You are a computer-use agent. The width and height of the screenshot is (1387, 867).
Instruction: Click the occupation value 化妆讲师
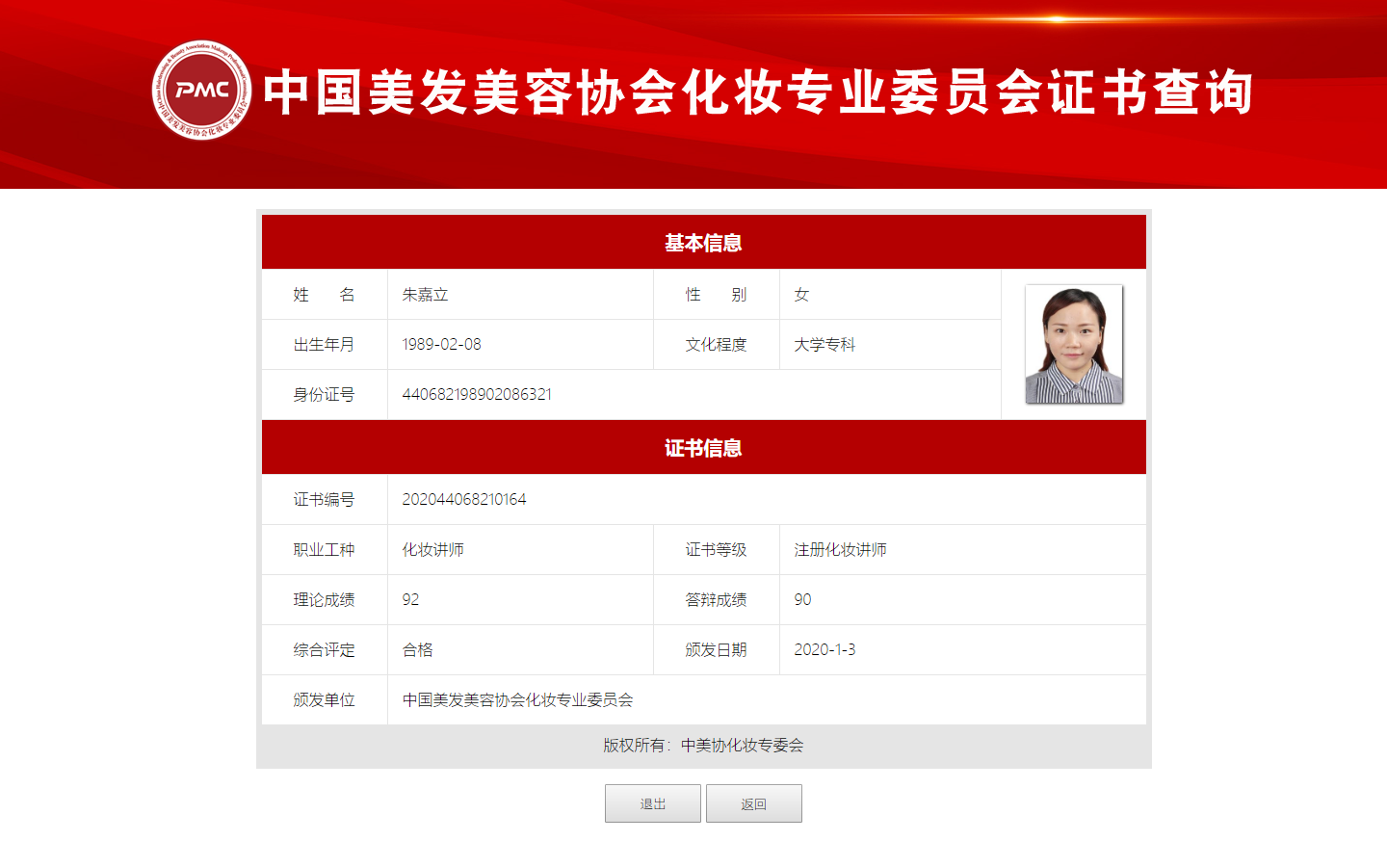[432, 550]
